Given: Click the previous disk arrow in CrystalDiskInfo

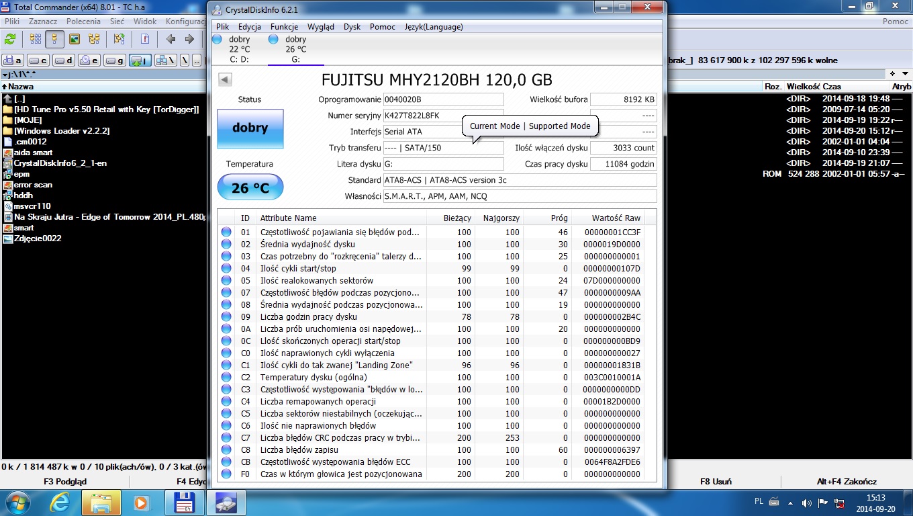Looking at the screenshot, I should pyautogui.click(x=225, y=80).
